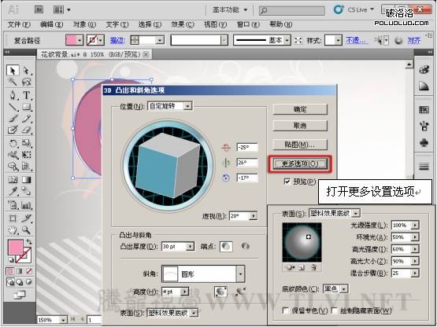
Task: Select the Rotate tool
Action: [13, 143]
